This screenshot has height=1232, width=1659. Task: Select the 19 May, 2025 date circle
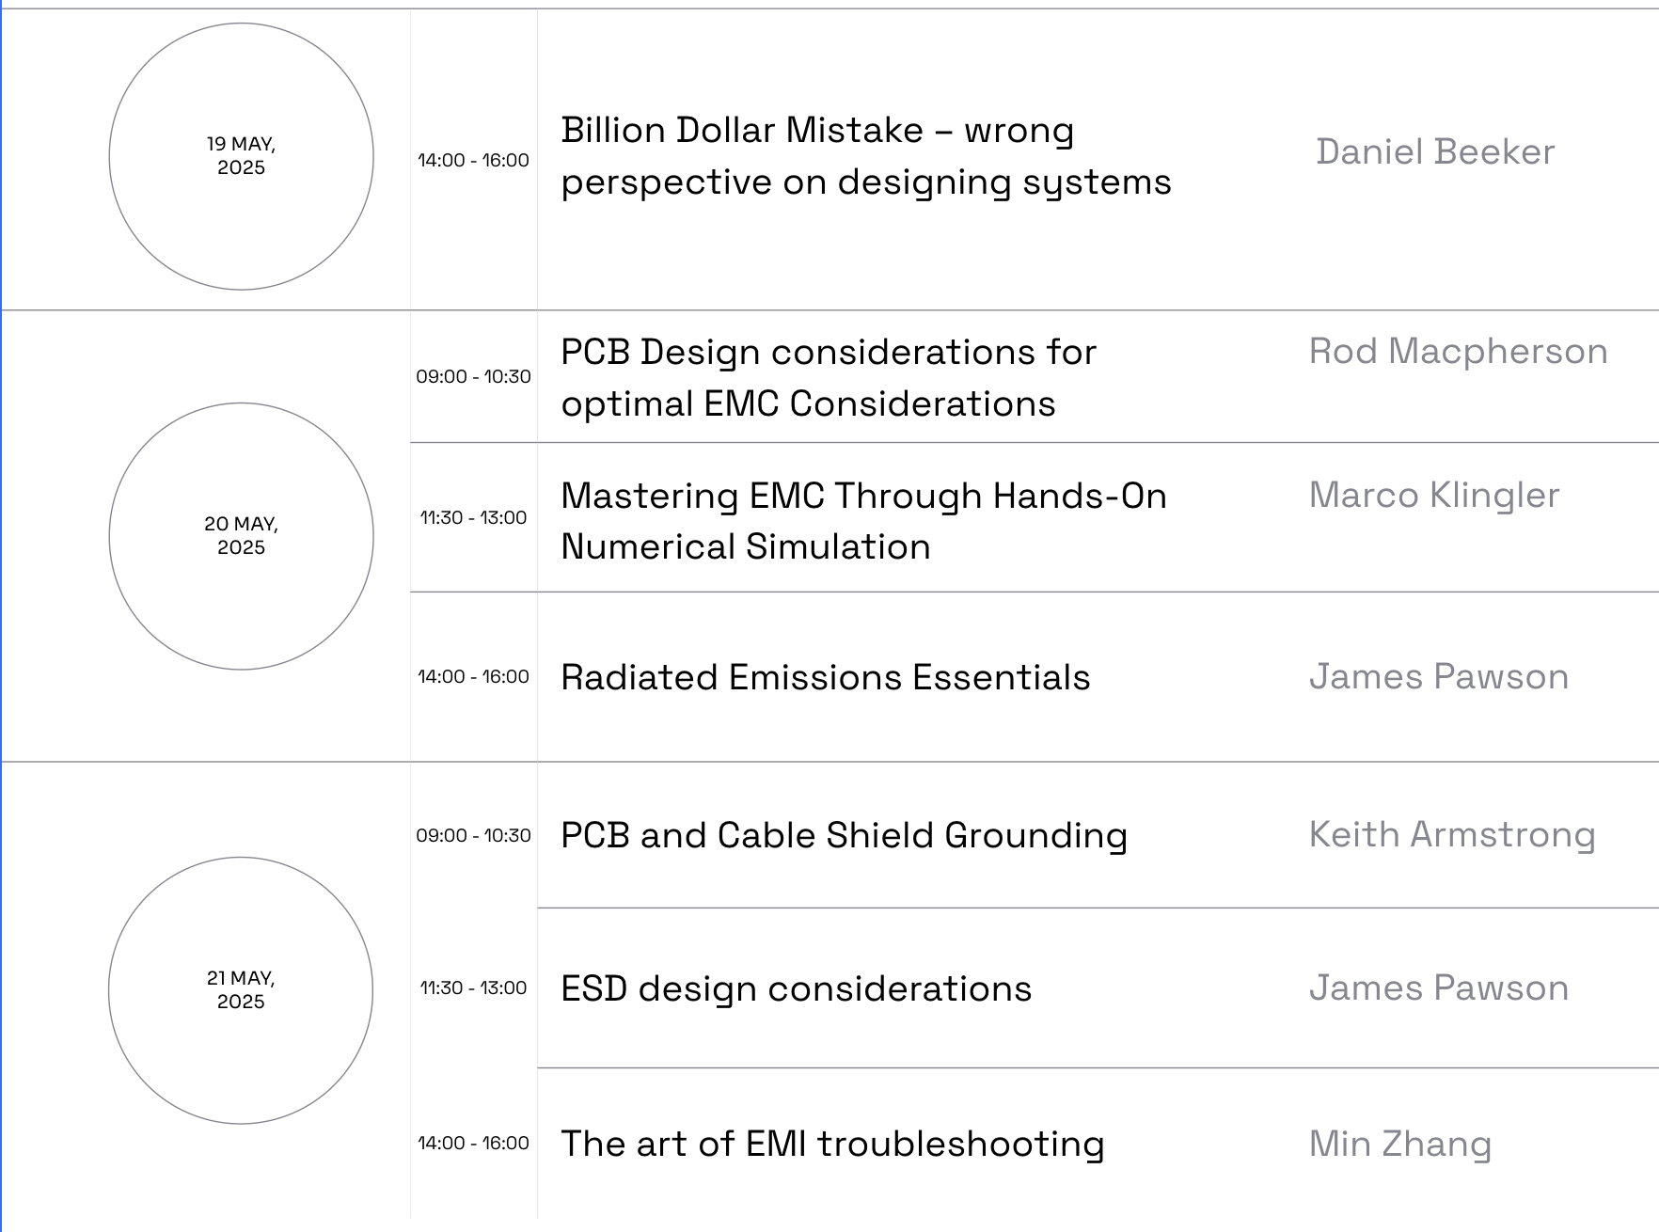241,156
